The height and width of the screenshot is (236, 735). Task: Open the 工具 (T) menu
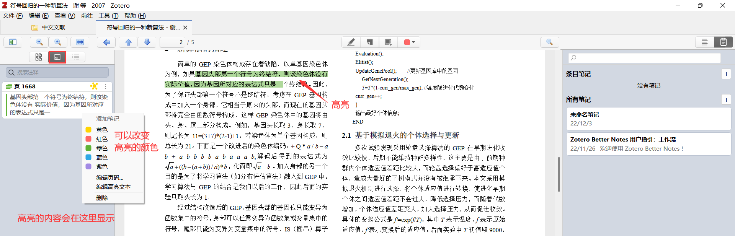click(x=108, y=16)
